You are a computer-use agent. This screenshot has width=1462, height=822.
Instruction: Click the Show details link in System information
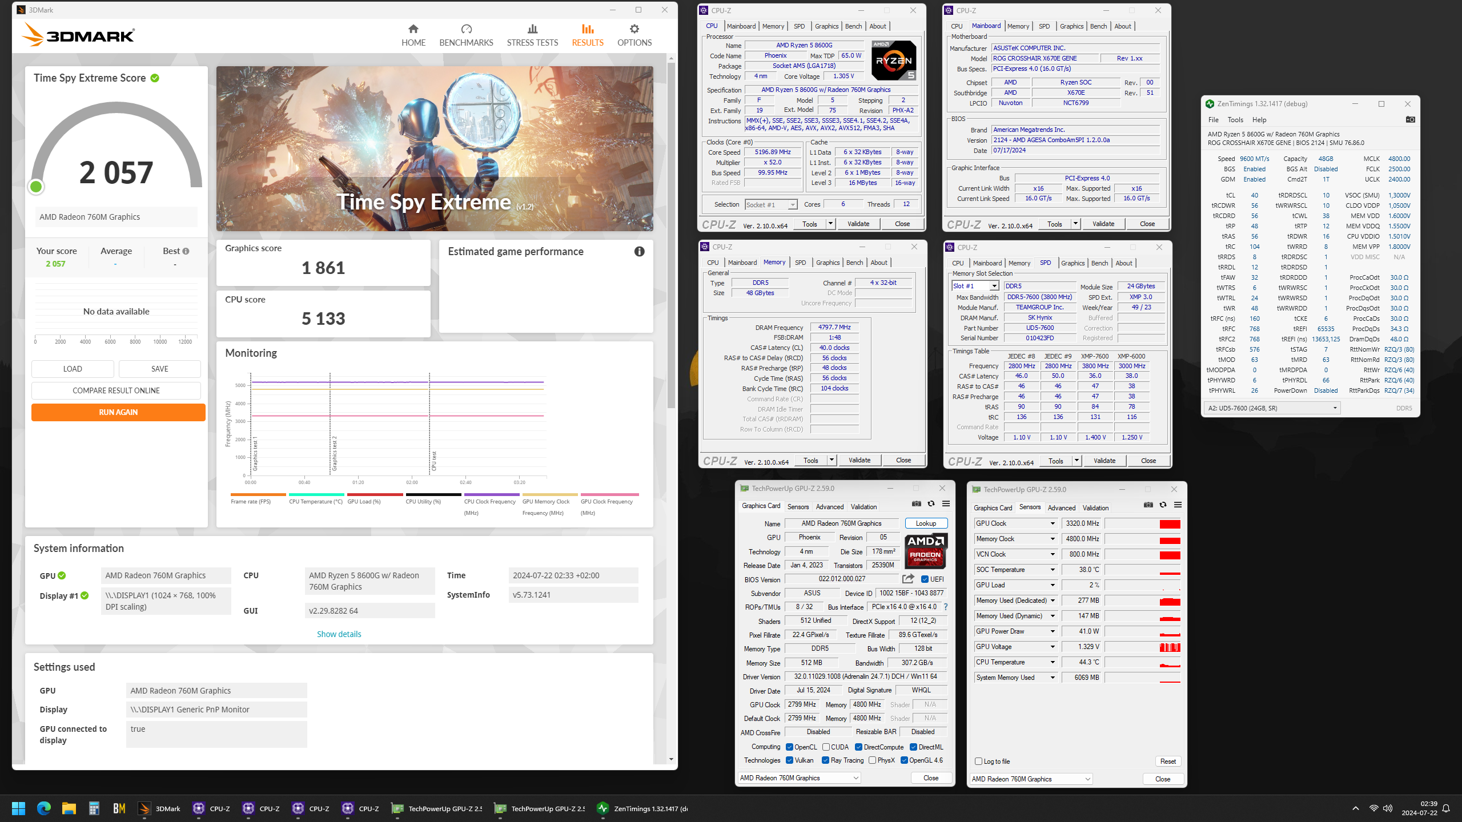point(339,634)
